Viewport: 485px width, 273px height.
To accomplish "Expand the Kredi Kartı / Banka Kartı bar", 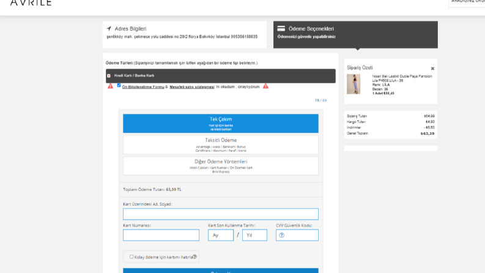I will [x=221, y=76].
